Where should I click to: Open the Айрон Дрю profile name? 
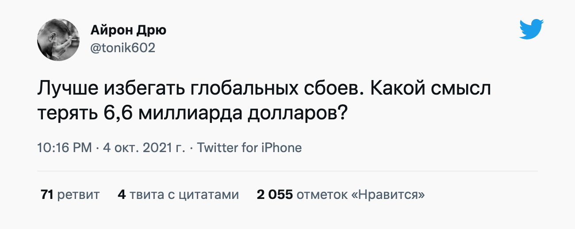128,31
